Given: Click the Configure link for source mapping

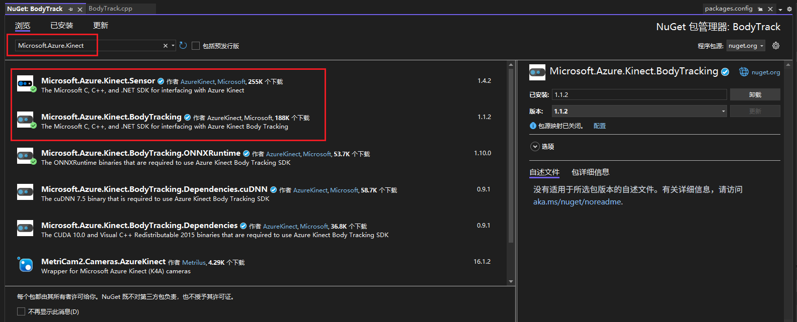Looking at the screenshot, I should click(600, 126).
